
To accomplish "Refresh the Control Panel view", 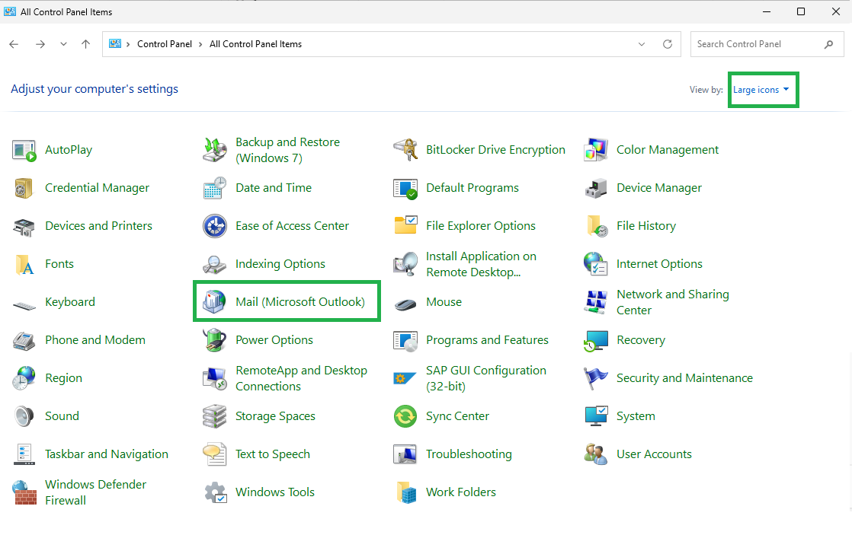I will 668,44.
